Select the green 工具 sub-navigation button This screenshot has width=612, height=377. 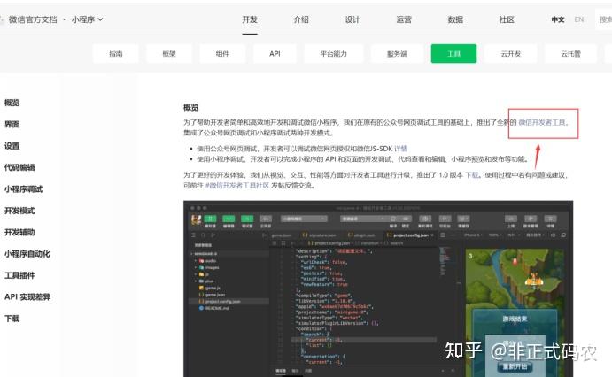[x=453, y=53]
